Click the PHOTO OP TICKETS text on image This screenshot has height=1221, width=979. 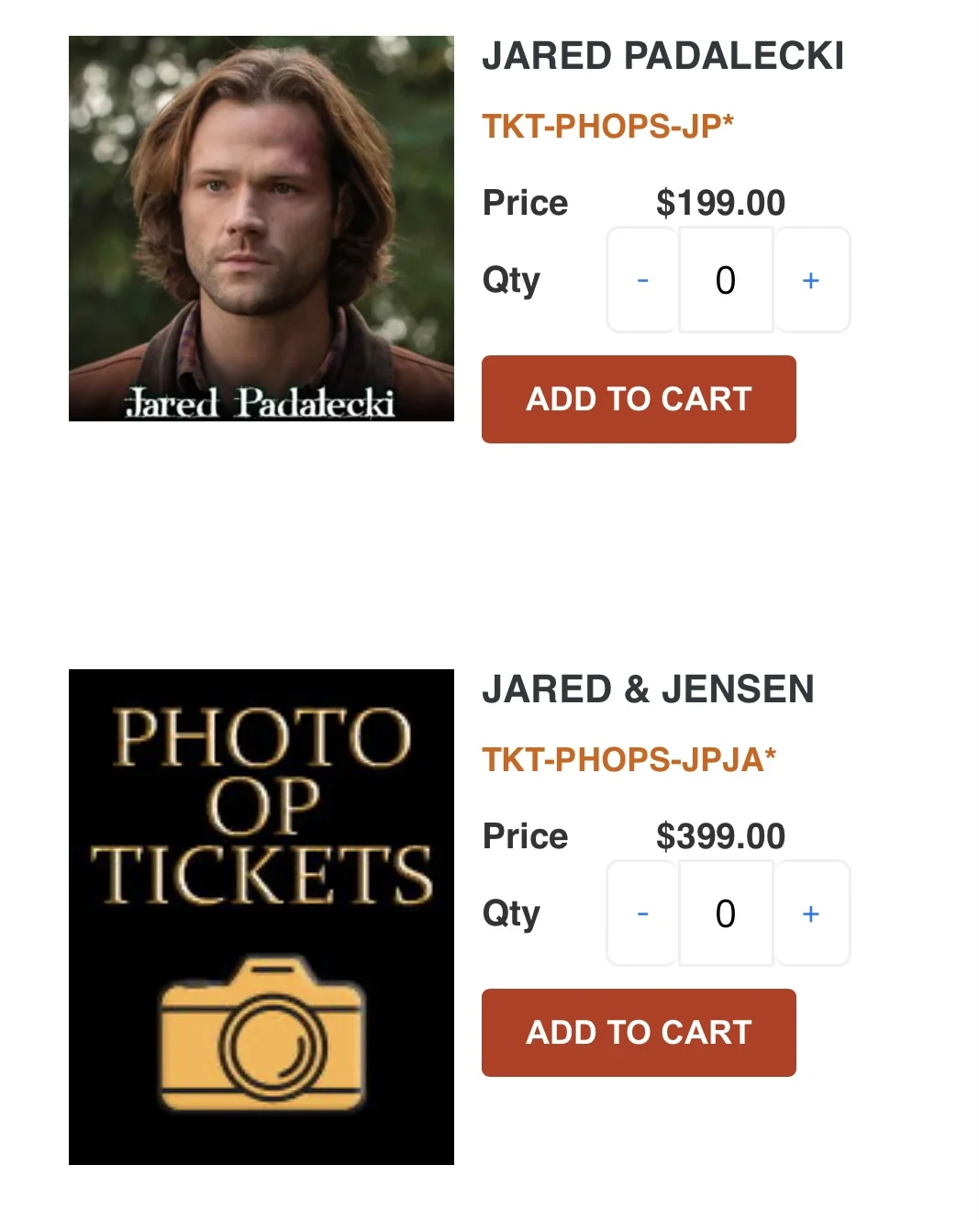tap(261, 805)
